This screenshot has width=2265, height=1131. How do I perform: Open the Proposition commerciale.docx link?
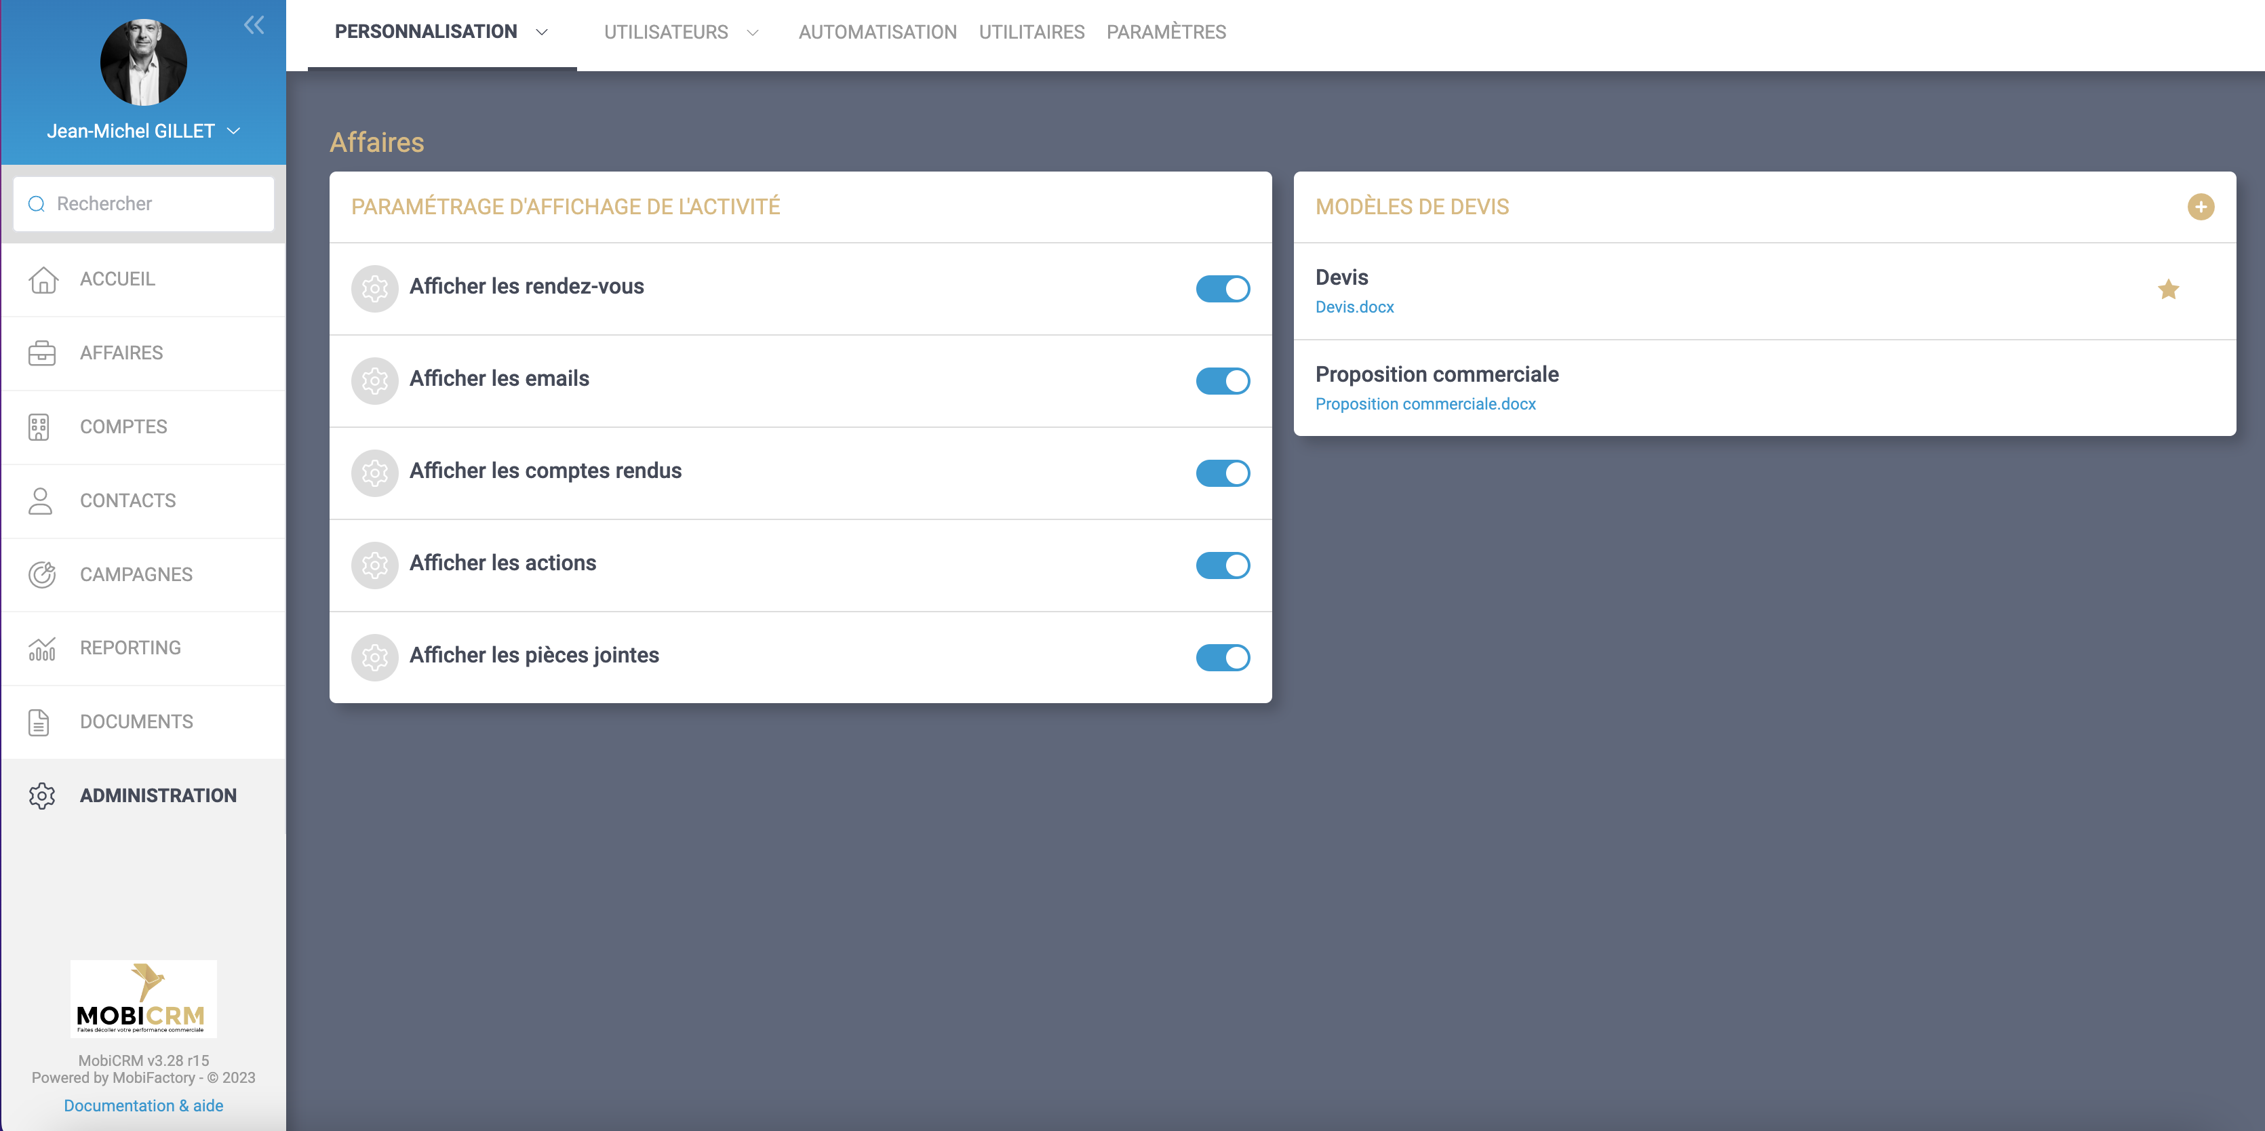(1424, 403)
